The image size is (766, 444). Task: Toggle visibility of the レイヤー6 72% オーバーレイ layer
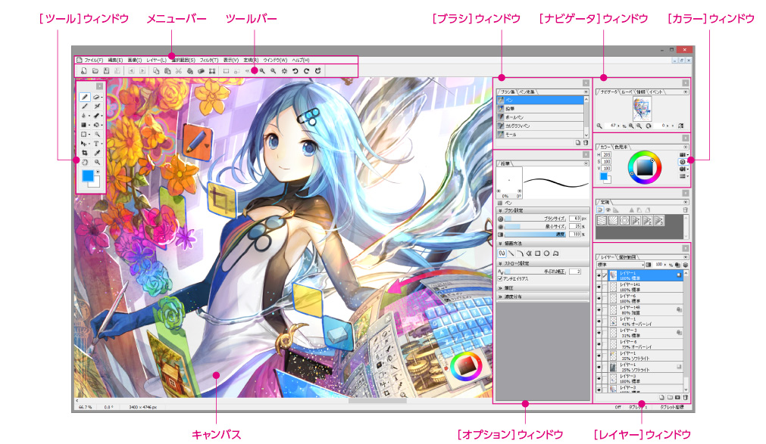599,345
